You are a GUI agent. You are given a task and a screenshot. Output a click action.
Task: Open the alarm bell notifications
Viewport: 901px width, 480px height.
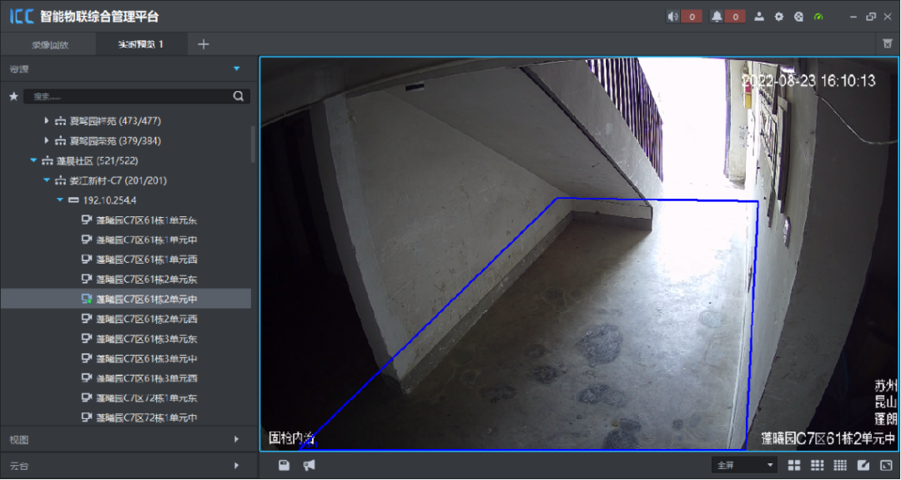pos(717,17)
